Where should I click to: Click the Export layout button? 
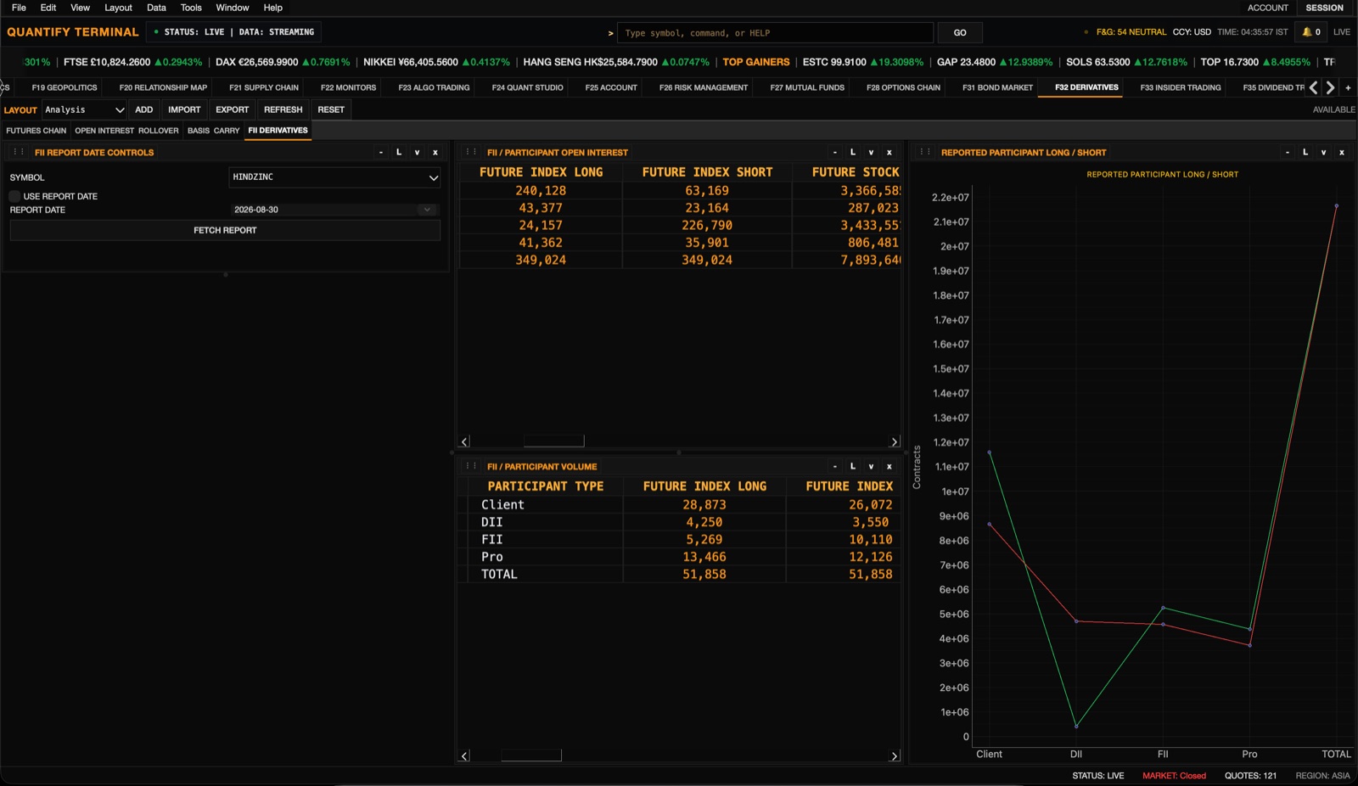coord(232,109)
